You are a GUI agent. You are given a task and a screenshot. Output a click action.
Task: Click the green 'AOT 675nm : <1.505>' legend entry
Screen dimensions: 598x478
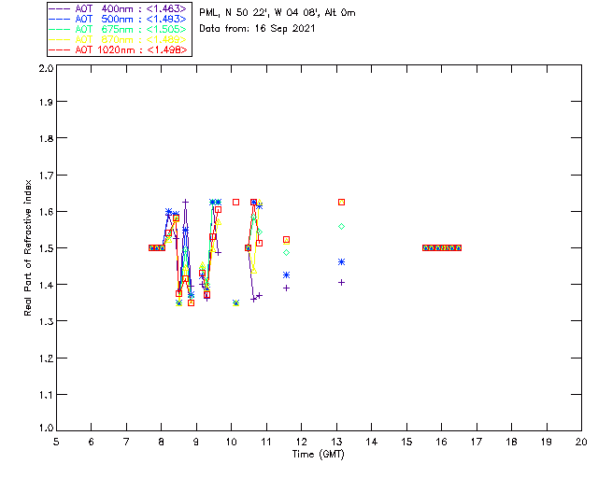coord(118,29)
